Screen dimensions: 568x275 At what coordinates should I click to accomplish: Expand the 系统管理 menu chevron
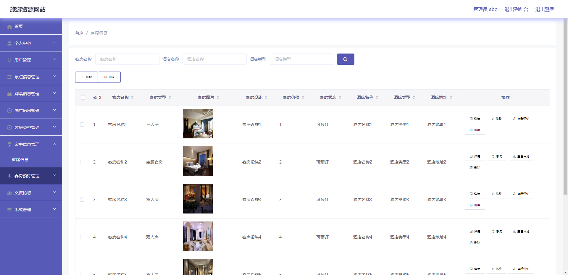tap(54, 209)
